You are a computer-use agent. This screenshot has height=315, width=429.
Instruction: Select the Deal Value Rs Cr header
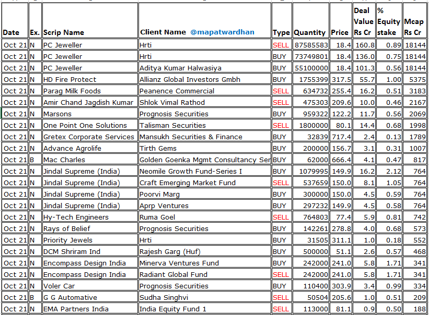tap(364, 20)
